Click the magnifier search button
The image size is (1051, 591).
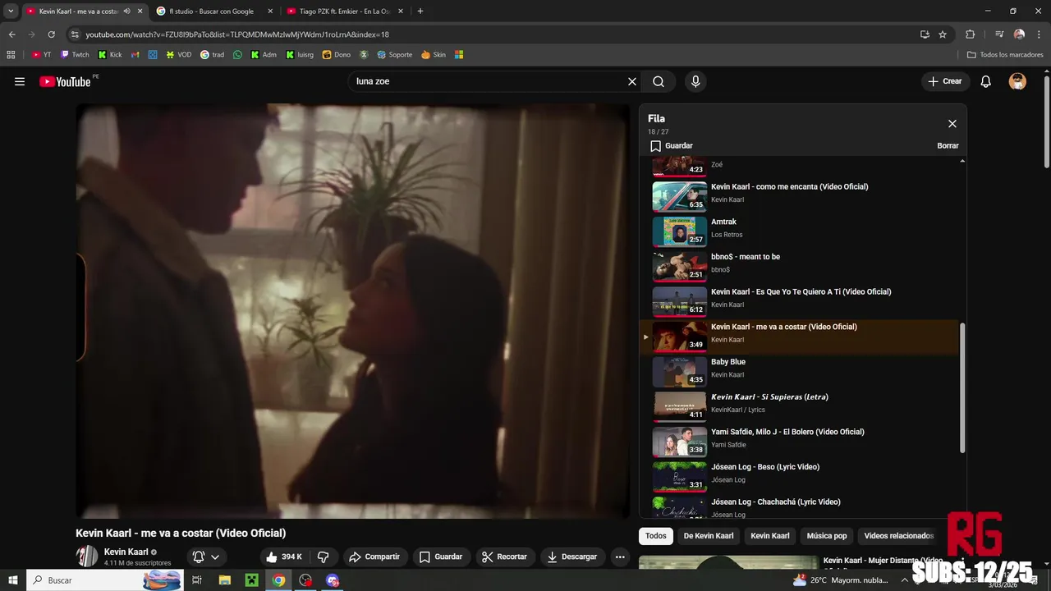coord(659,81)
